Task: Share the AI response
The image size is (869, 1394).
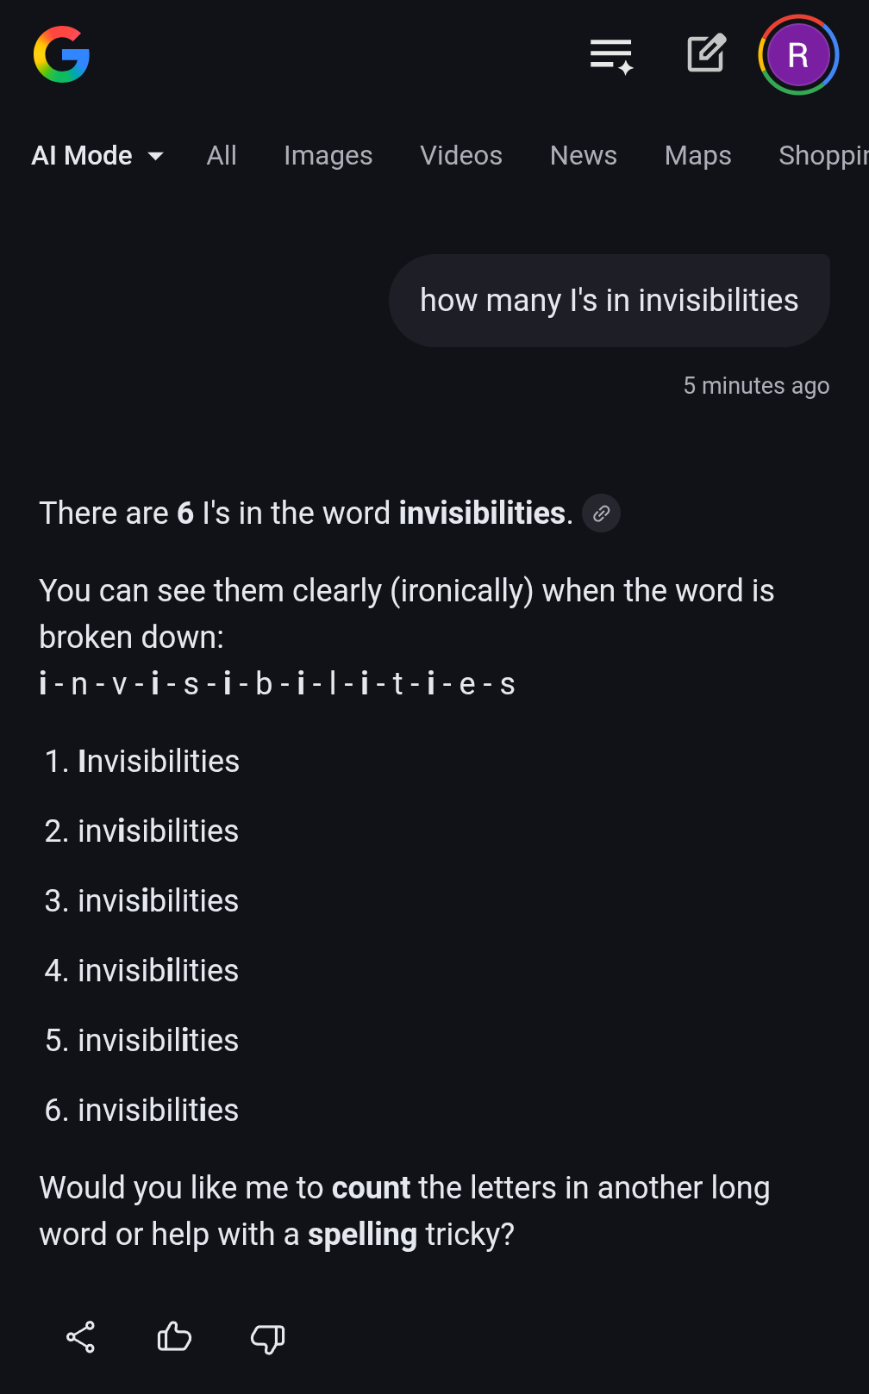Action: (x=81, y=1337)
